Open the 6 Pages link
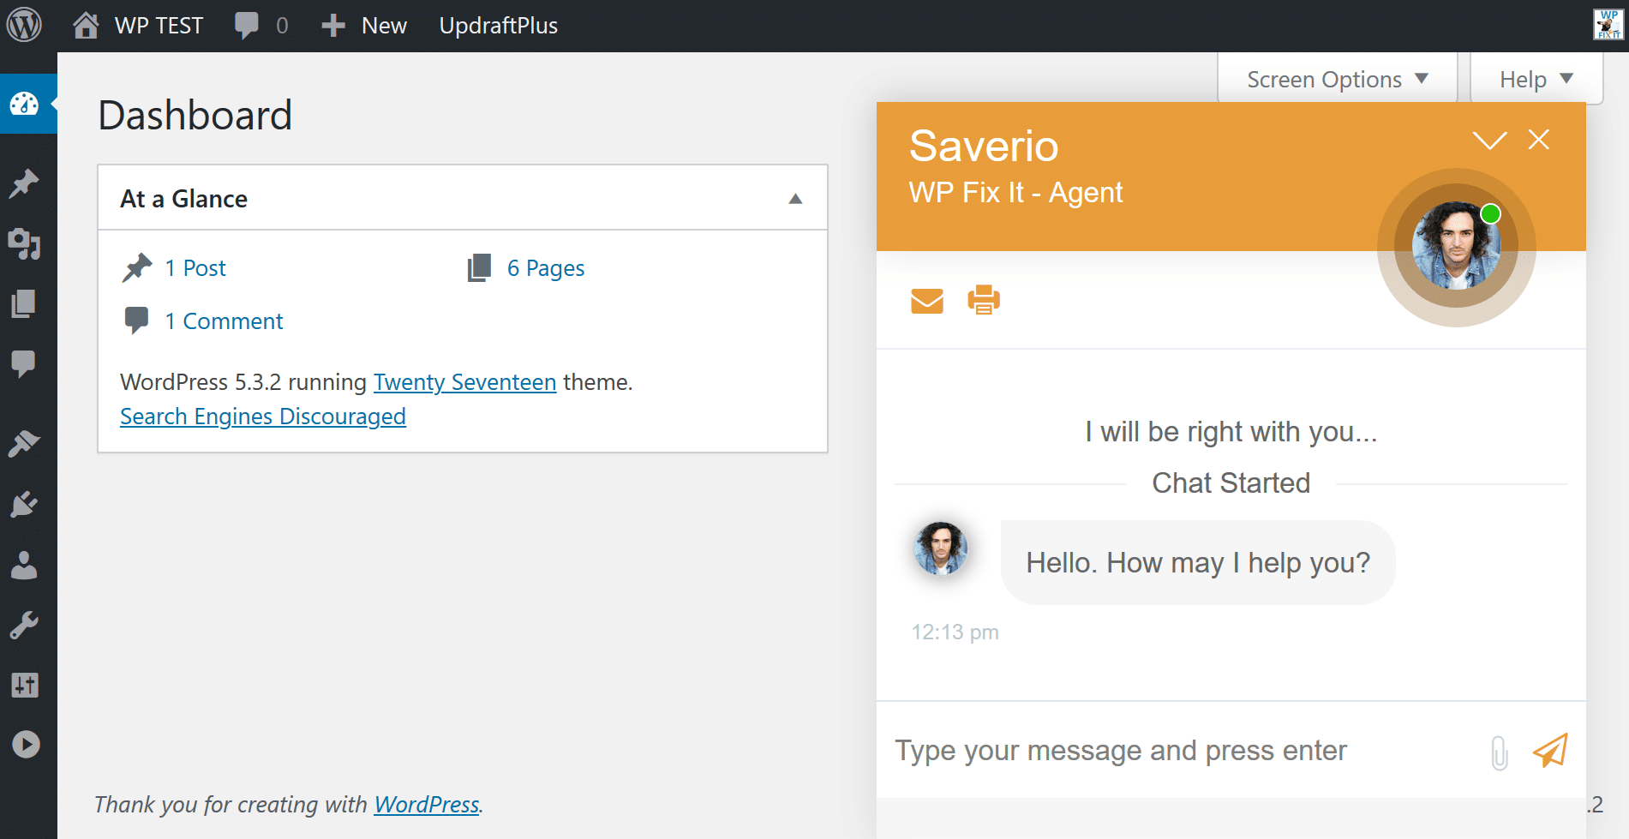Screen dimensions: 1629x839 (x=546, y=268)
